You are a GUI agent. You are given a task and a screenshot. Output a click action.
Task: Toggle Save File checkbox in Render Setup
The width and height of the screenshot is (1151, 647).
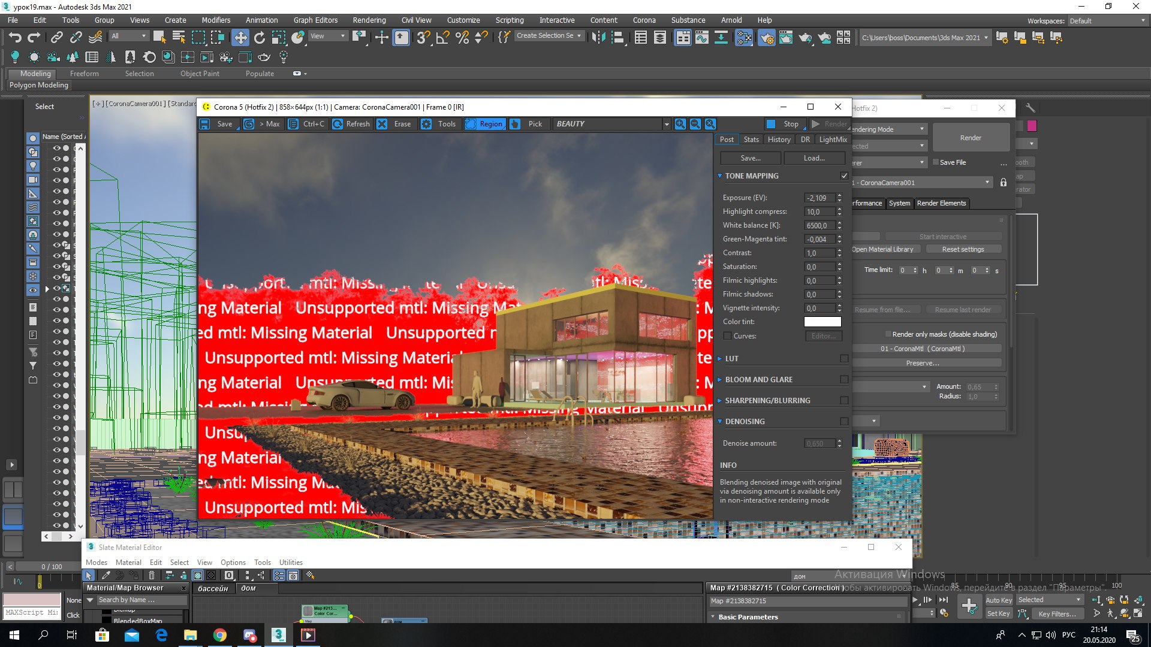click(x=936, y=162)
